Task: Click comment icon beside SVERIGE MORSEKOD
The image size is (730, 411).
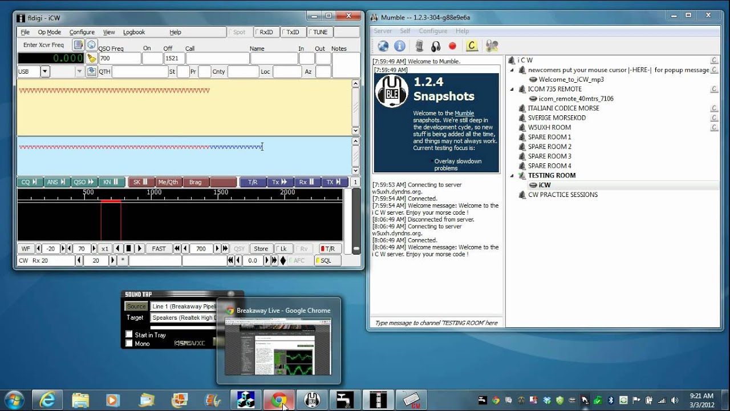Action: [714, 118]
